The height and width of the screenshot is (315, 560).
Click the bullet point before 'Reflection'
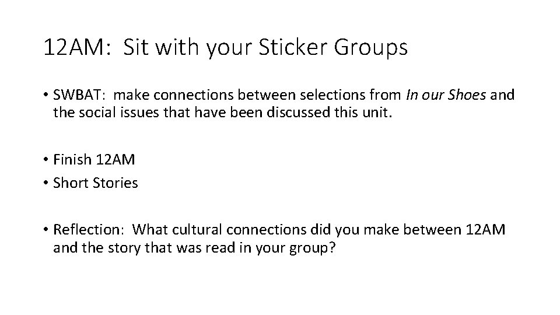click(x=46, y=230)
